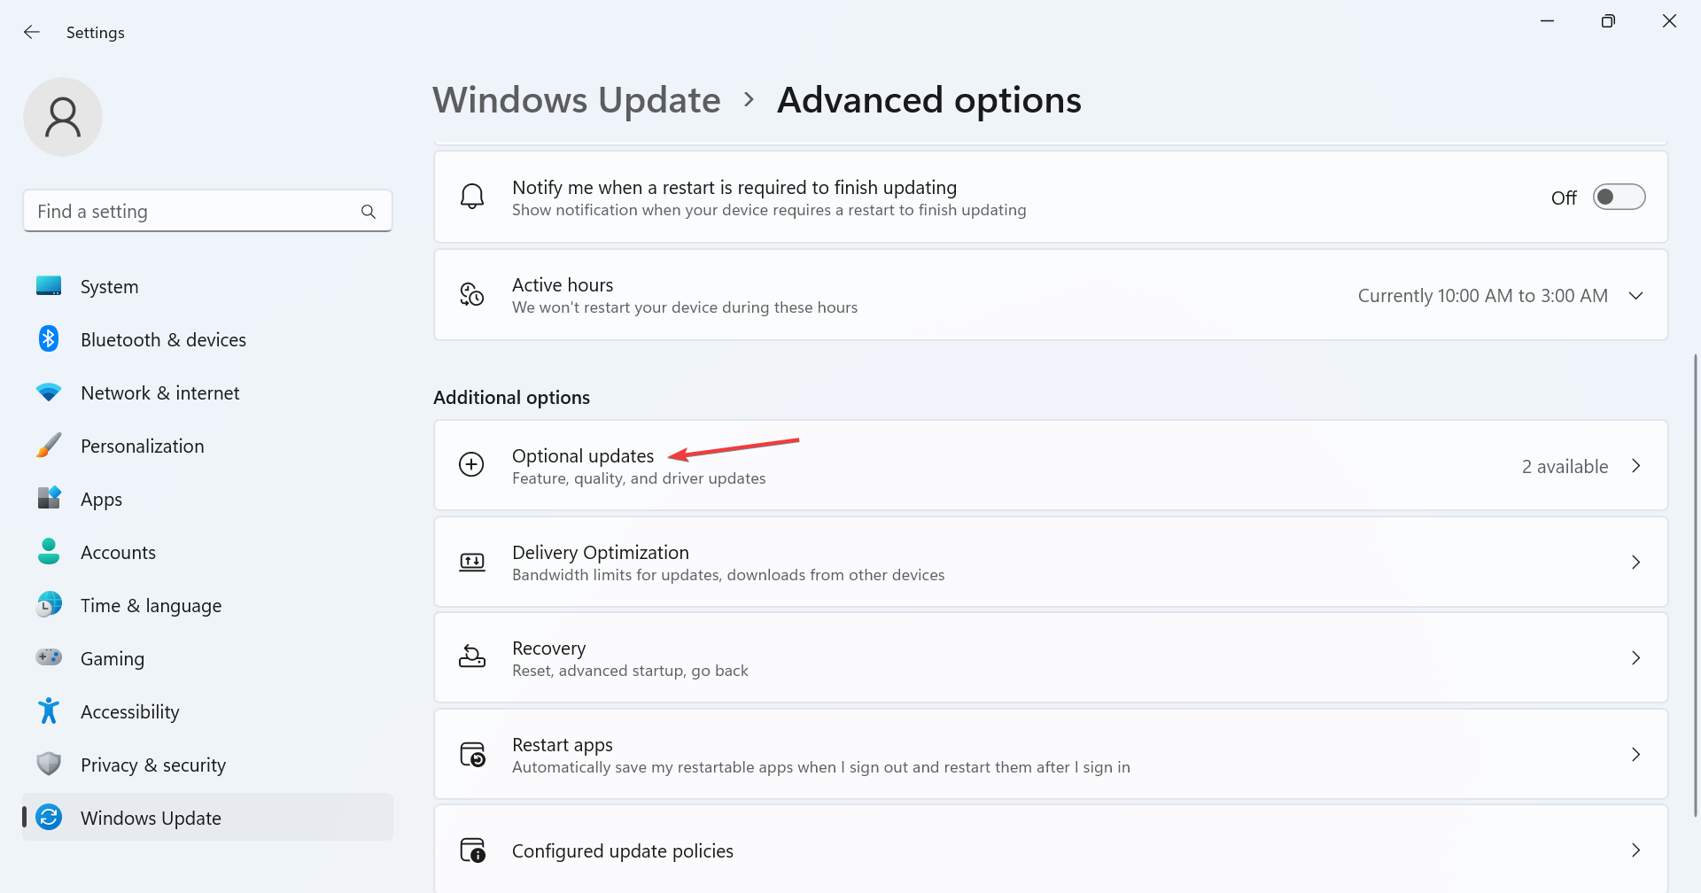Click the Accounts person icon
The height and width of the screenshot is (893, 1701).
coord(49,551)
